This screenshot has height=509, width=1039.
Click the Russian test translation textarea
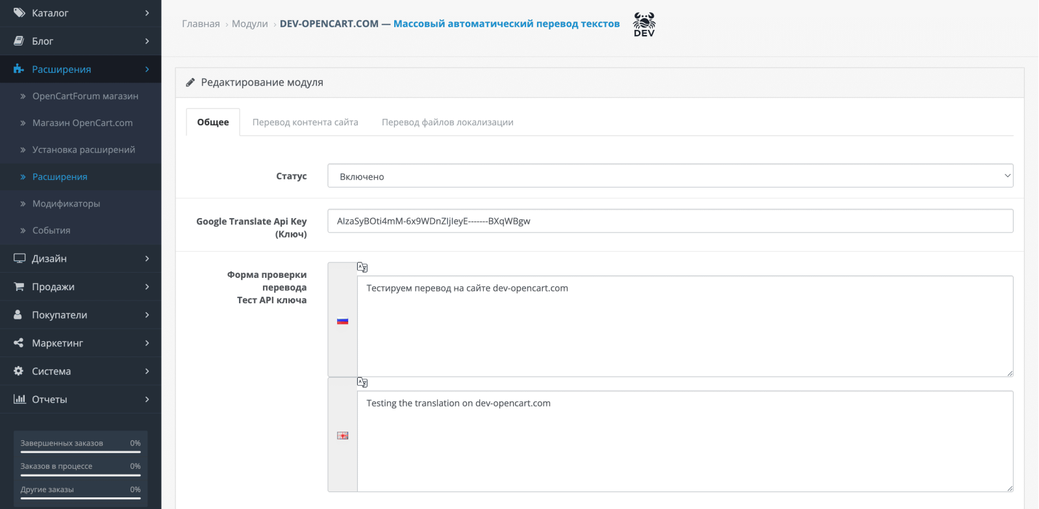point(685,326)
